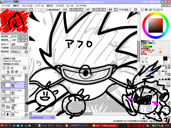Merge the layer down icon
Image resolution: width=171 pixels, height=128 pixels.
tap(8, 72)
